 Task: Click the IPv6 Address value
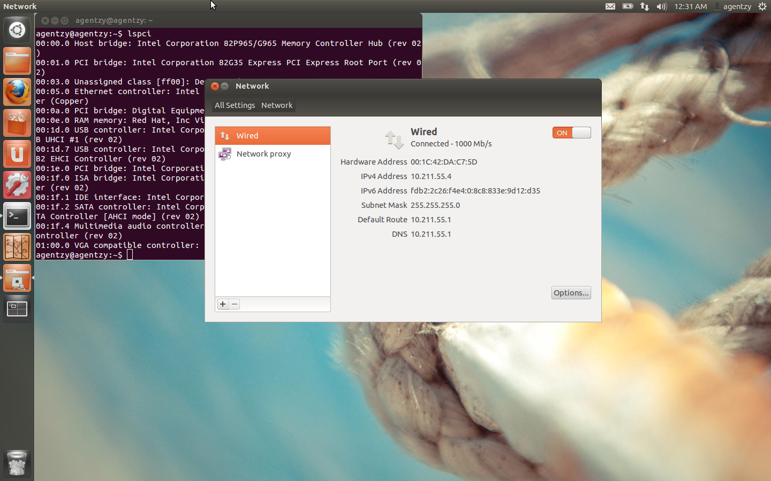pos(475,191)
